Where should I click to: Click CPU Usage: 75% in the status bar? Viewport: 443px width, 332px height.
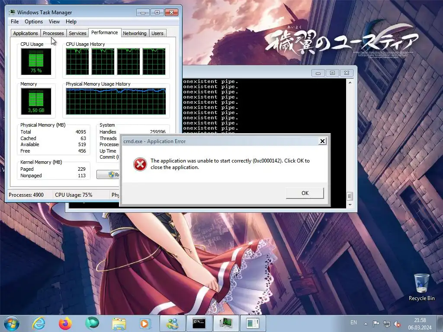coord(74,195)
